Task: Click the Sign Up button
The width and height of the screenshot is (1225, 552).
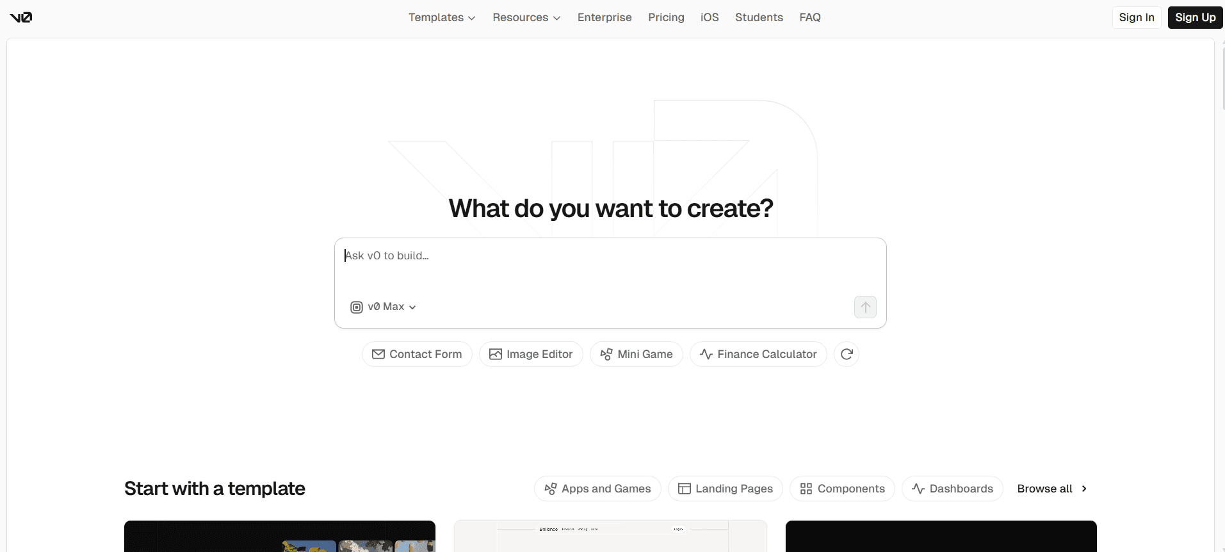Action: (1195, 17)
